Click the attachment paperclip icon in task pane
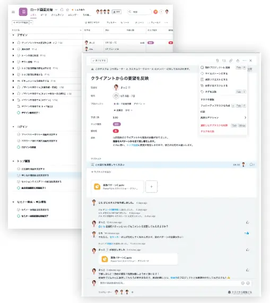Viewport: 270px width, 303px height. 217,60
